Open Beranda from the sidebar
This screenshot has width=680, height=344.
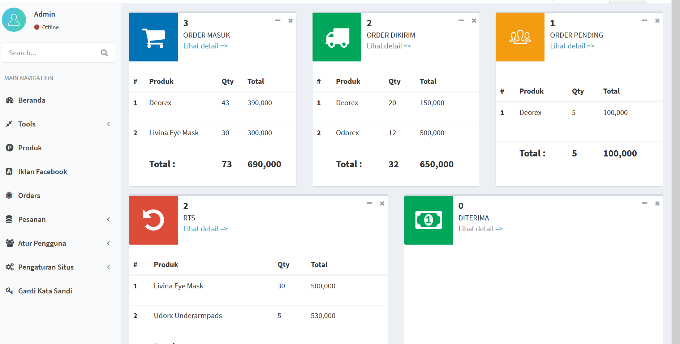(x=32, y=100)
